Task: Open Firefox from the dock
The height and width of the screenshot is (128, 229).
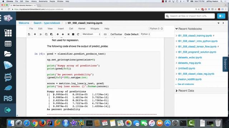Action: [42, 123]
